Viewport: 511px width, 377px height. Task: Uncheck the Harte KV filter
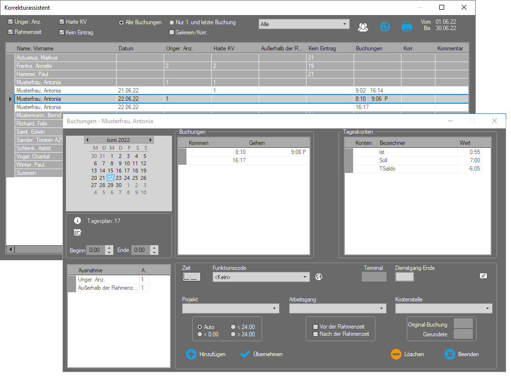62,22
